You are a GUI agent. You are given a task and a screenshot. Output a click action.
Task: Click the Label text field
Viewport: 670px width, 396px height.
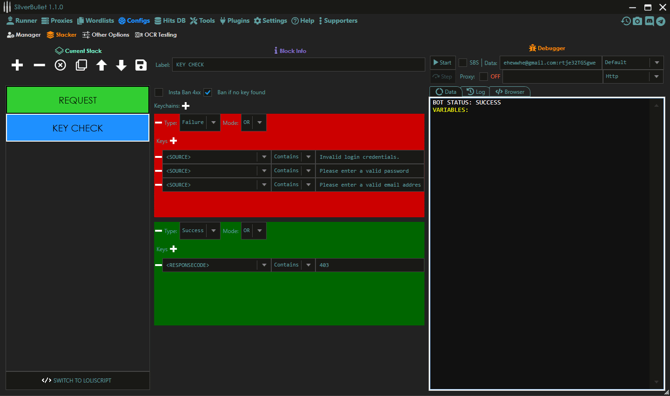[298, 65]
